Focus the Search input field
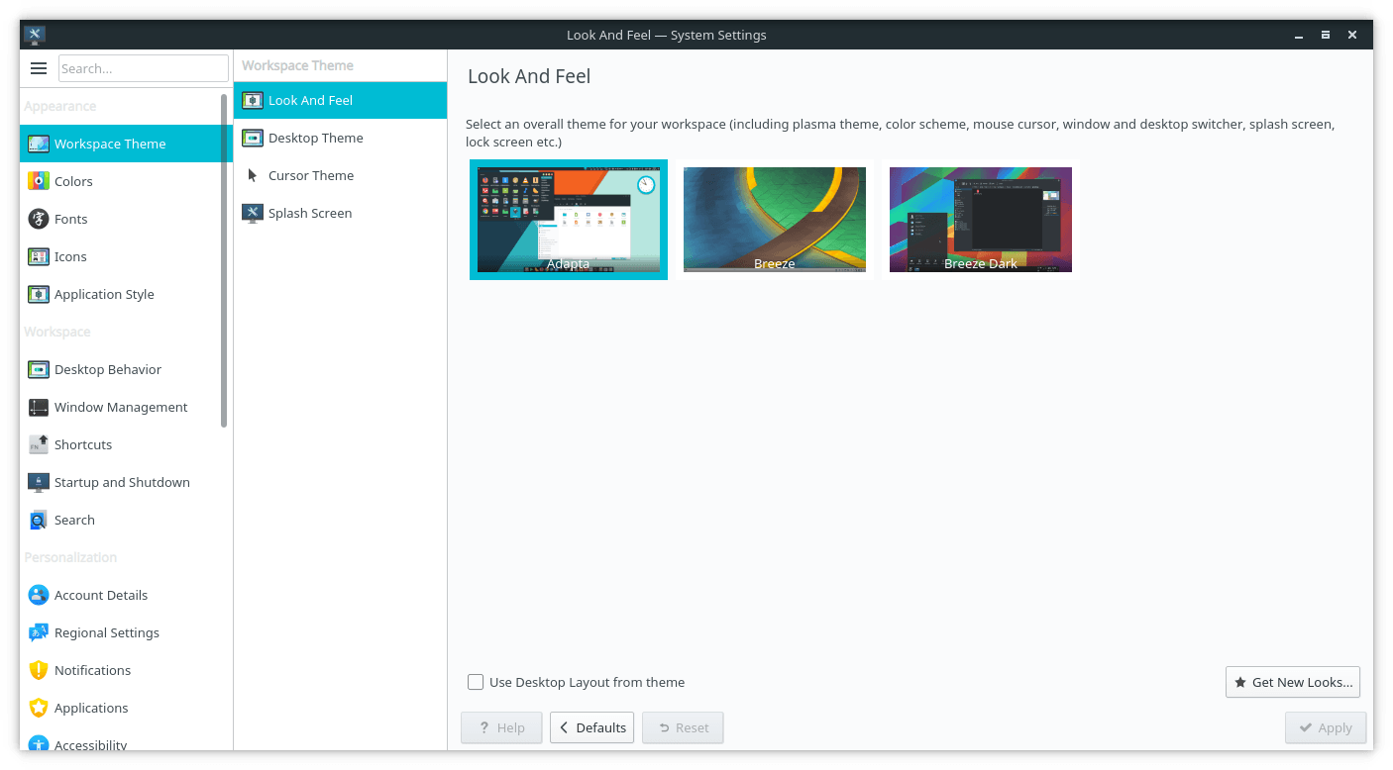Screen dimensions: 1393x770 [144, 68]
